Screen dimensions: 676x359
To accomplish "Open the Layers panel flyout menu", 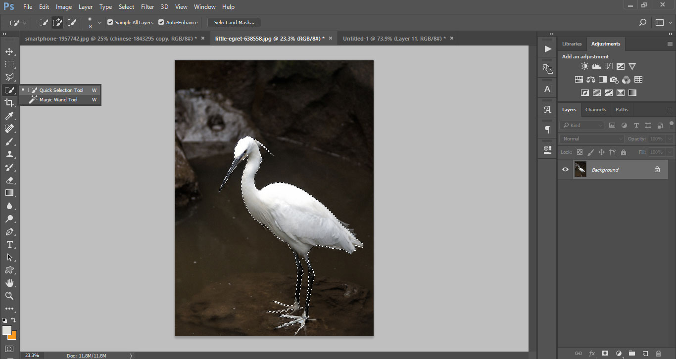I will [x=670, y=110].
